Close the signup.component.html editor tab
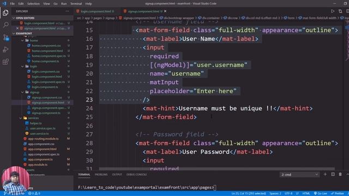The width and height of the screenshot is (349, 196). point(165,11)
